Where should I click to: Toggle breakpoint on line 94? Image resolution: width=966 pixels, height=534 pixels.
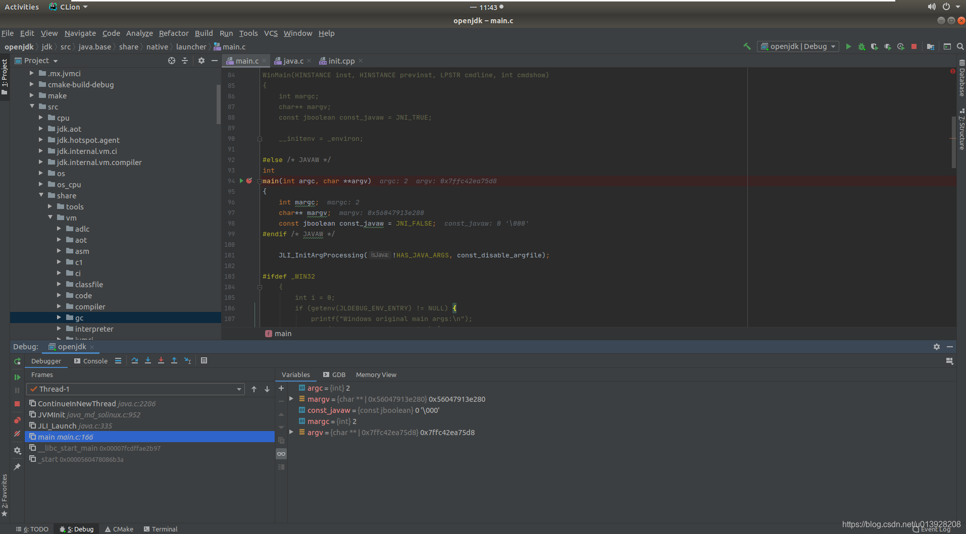click(249, 181)
